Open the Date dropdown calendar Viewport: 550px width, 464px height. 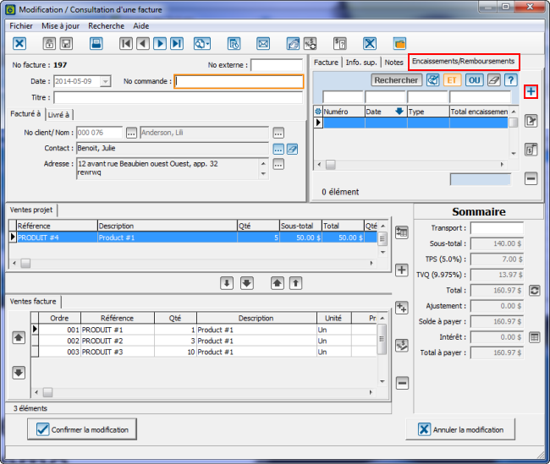click(x=105, y=81)
